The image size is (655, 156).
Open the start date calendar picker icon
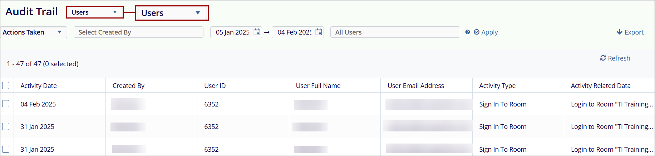coord(257,32)
